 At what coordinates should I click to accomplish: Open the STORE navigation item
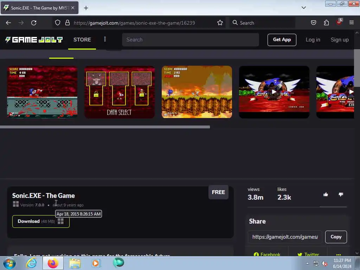[82, 40]
